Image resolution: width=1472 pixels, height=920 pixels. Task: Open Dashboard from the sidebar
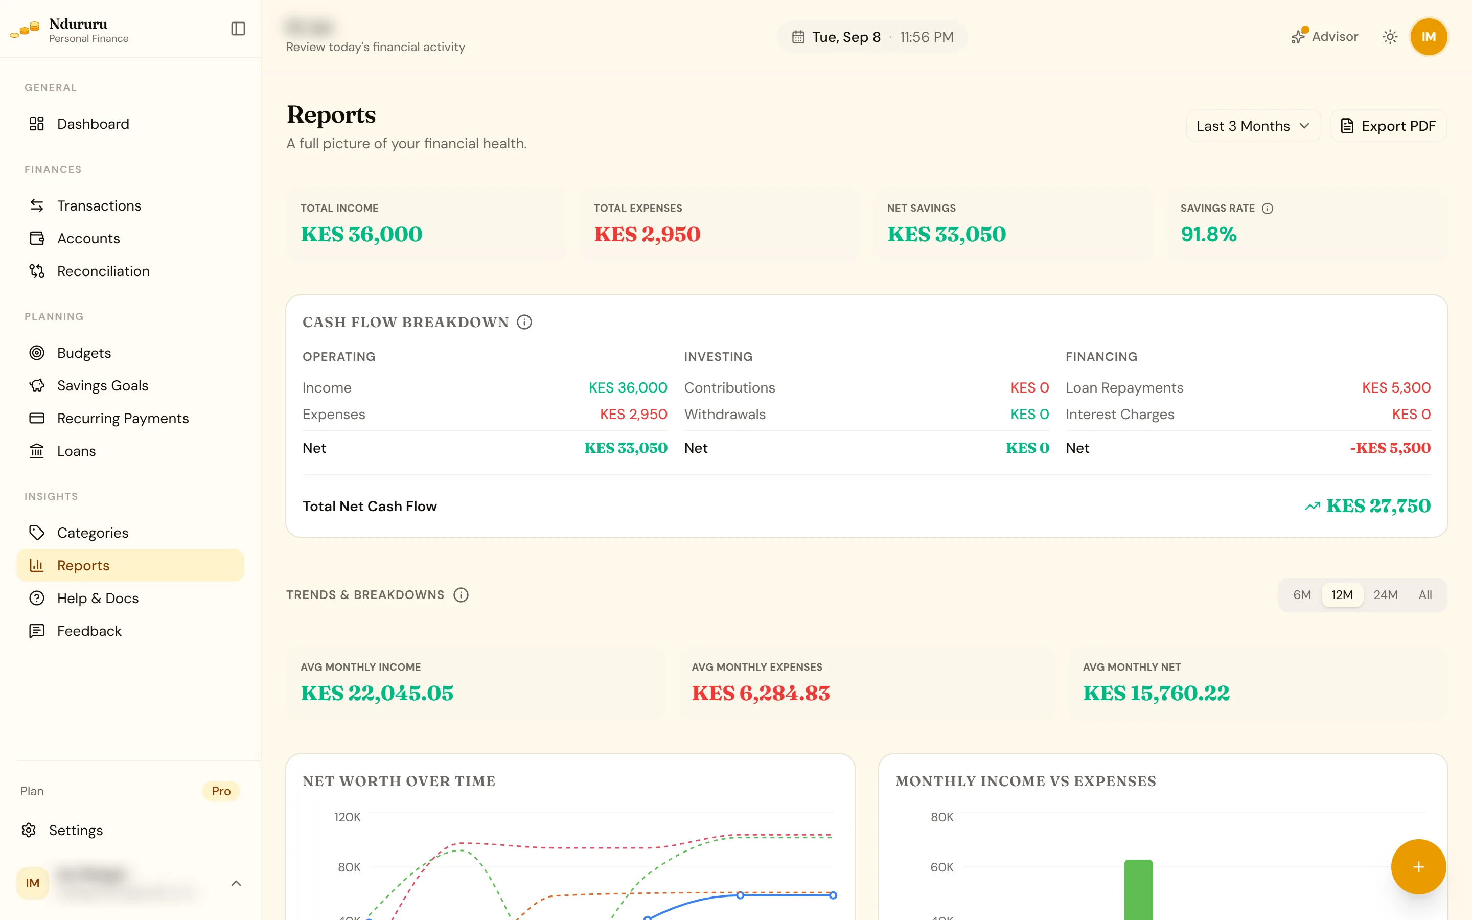[130, 124]
